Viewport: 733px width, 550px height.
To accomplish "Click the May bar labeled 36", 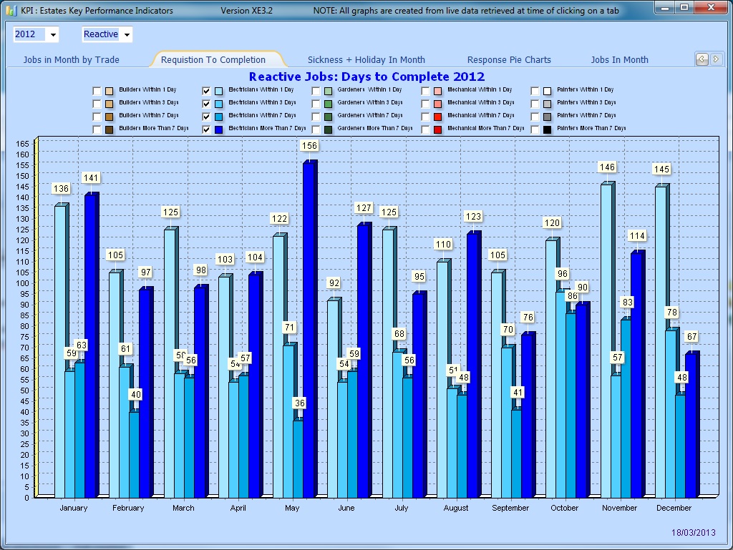I will click(298, 459).
